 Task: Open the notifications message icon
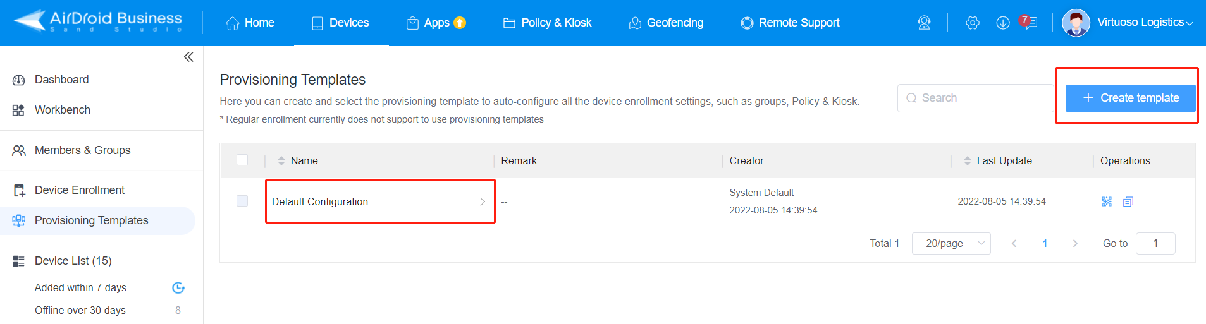(x=1030, y=23)
